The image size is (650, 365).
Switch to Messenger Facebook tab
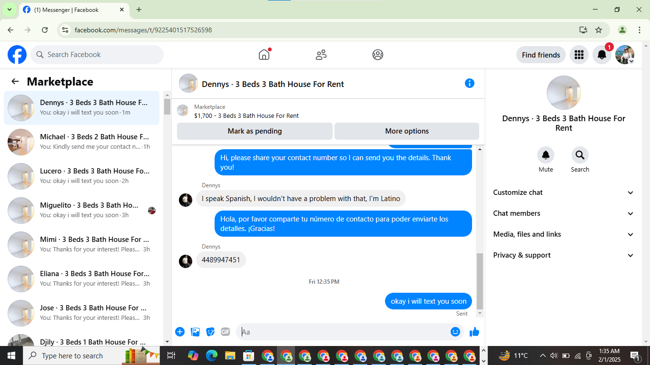[74, 10]
